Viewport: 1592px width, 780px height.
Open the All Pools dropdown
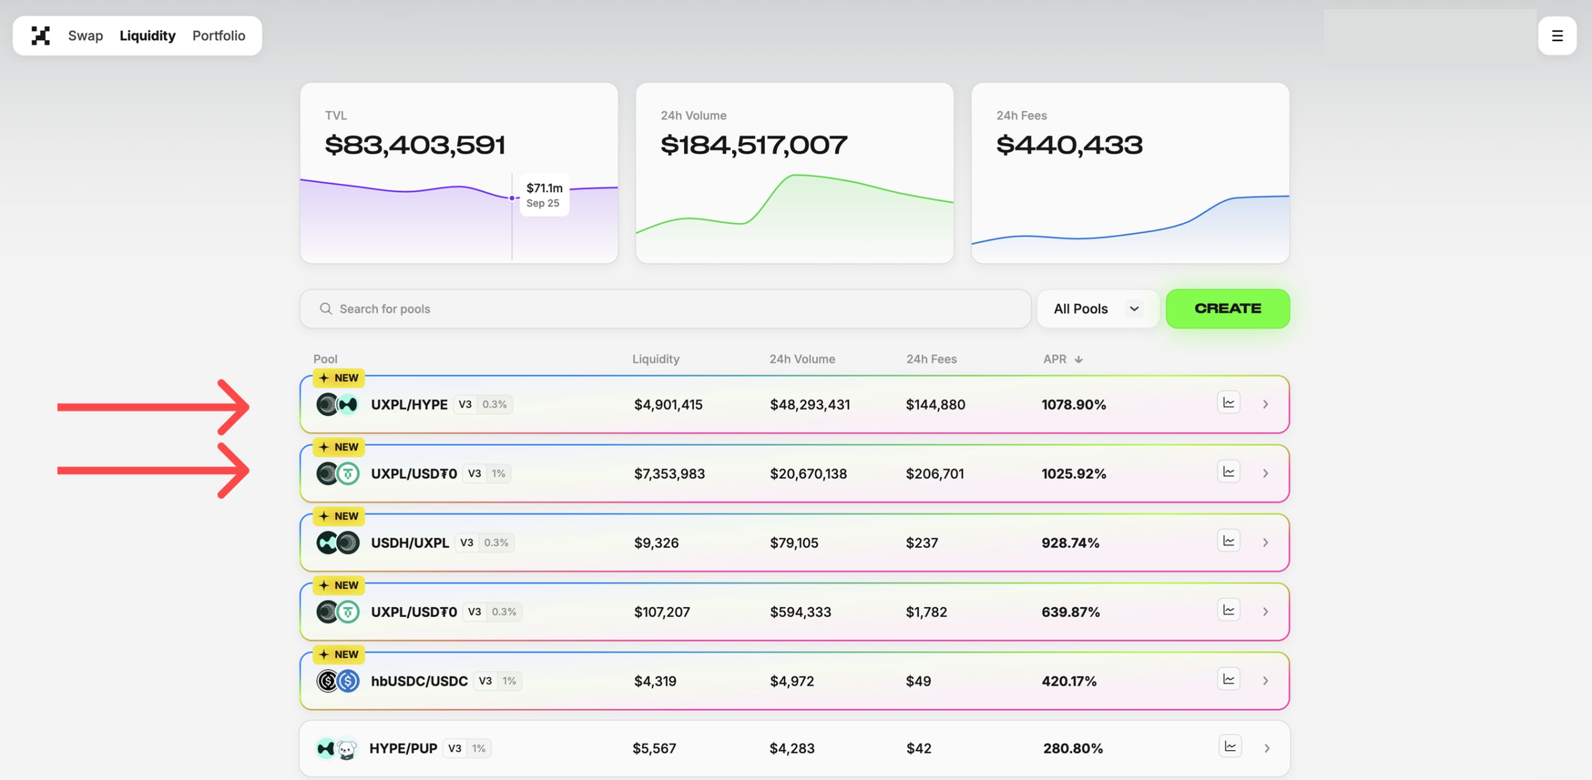click(1097, 309)
